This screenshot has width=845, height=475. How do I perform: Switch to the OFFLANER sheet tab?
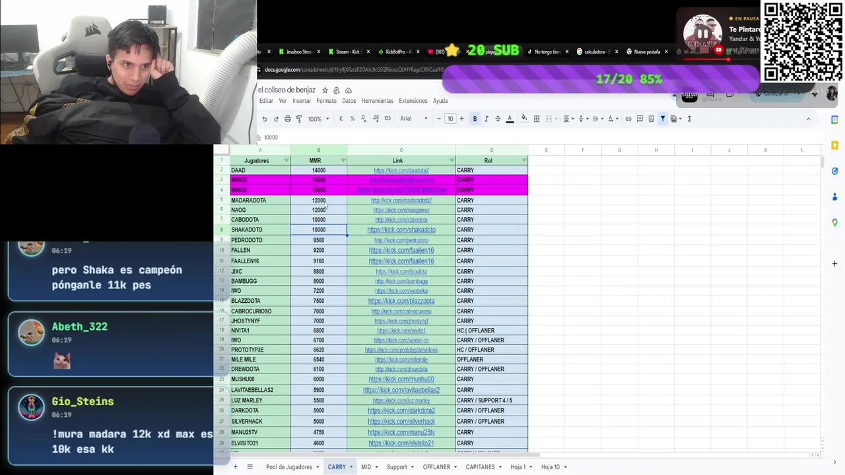point(436,467)
